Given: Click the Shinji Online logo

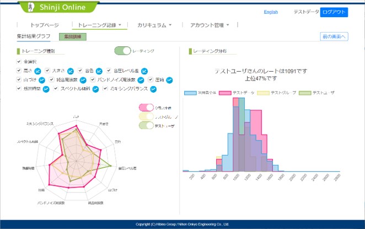Looking at the screenshot, I should click(x=58, y=7).
